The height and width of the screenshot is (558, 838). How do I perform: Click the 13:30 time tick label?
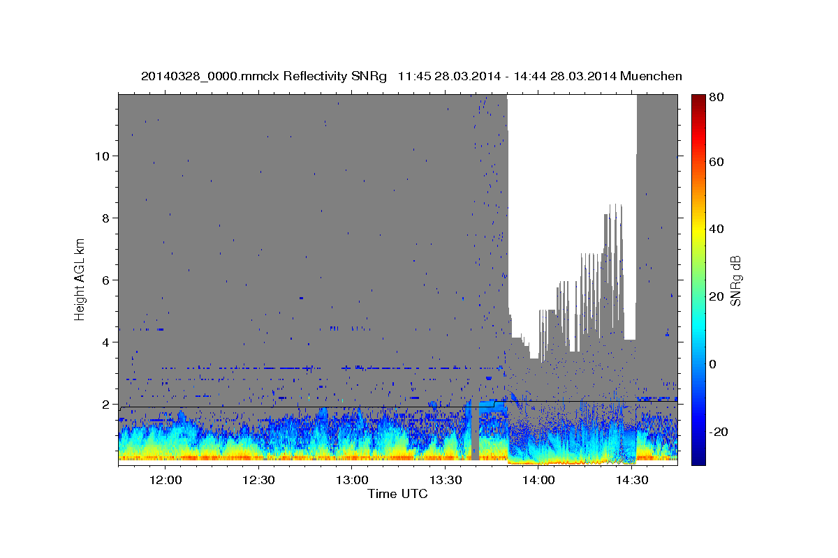click(446, 481)
